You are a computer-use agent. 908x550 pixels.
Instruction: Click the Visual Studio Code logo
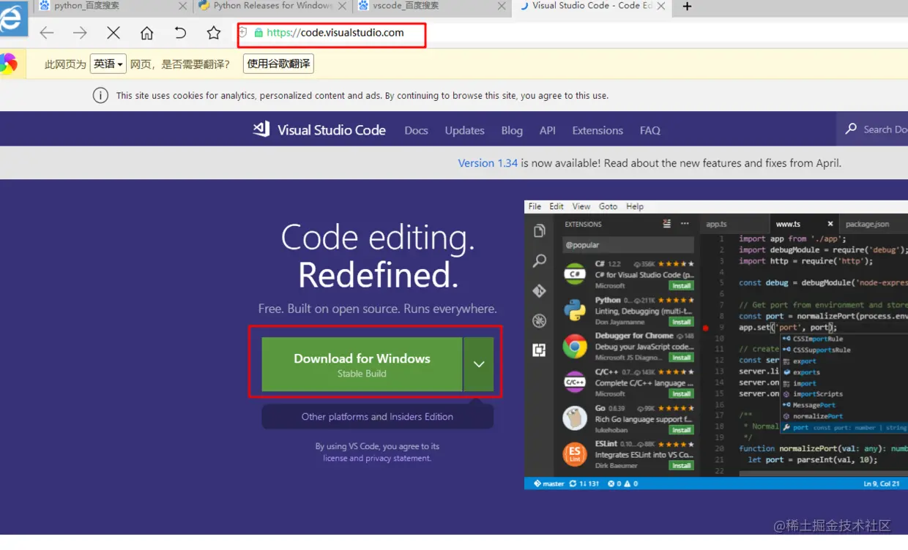(x=319, y=130)
